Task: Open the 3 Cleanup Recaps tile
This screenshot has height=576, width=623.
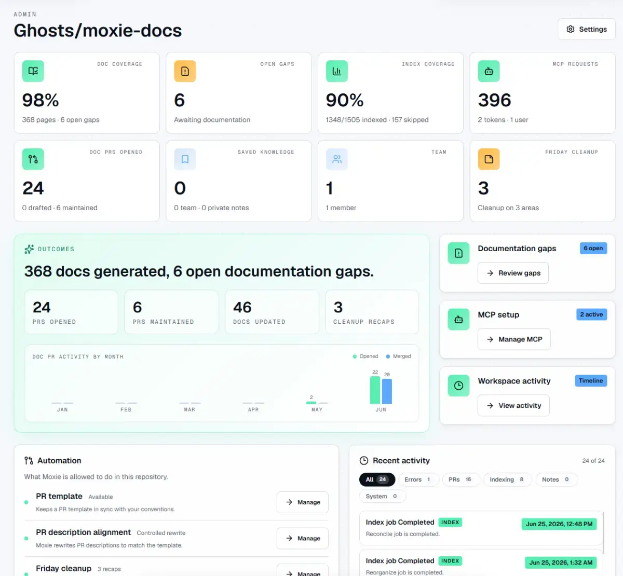Action: pos(372,312)
